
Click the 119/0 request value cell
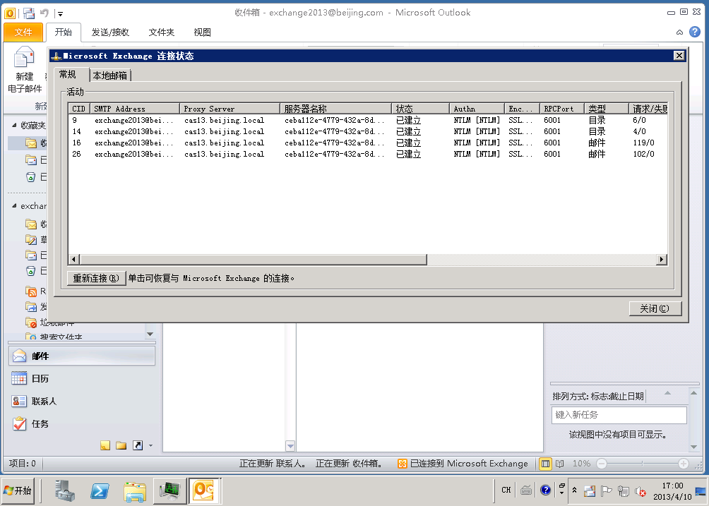(643, 143)
